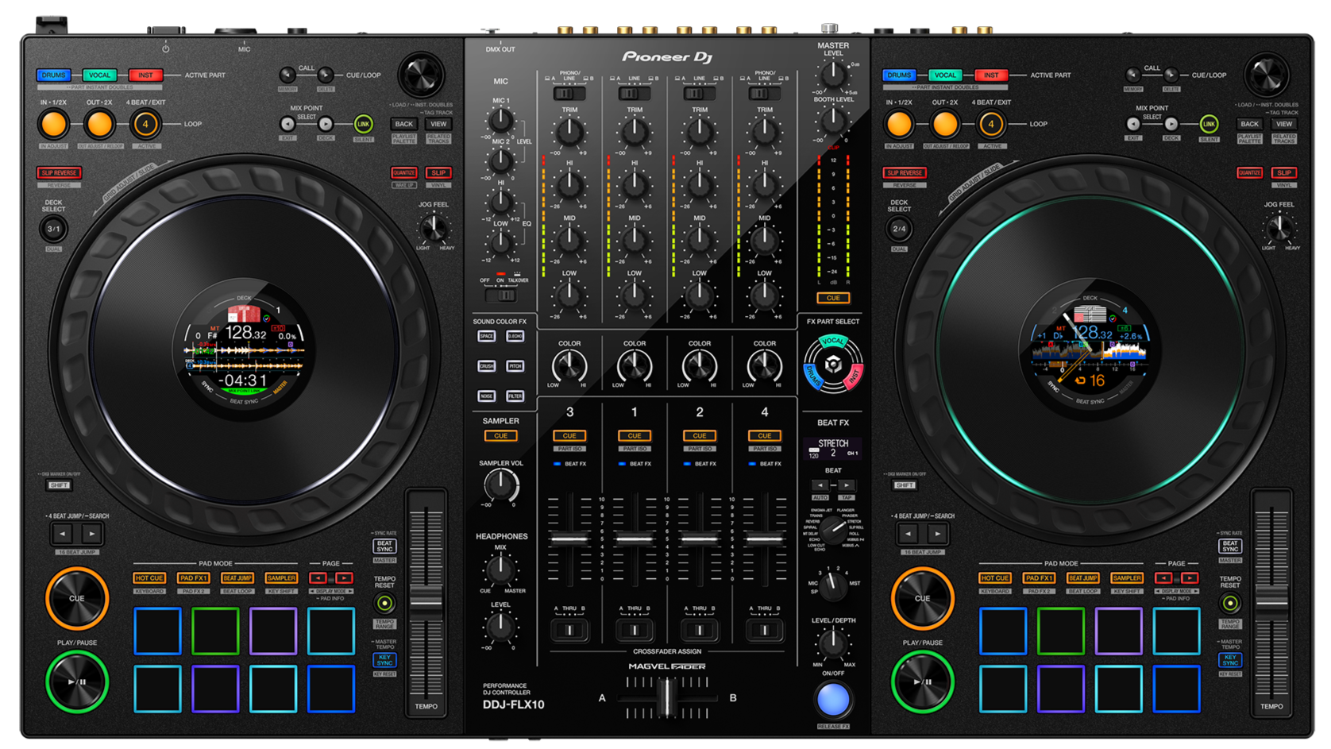Click the left deck TEMPO RESET button
1331x749 pixels.
[384, 603]
